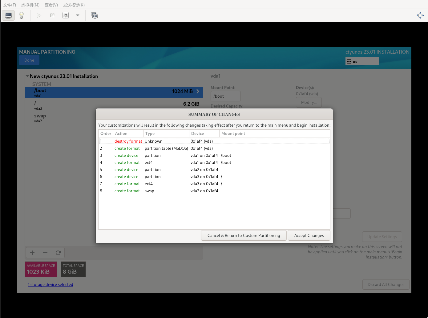The height and width of the screenshot is (318, 428).
Task: Click Cancel & Return to Custom Partitioning
Action: click(244, 235)
